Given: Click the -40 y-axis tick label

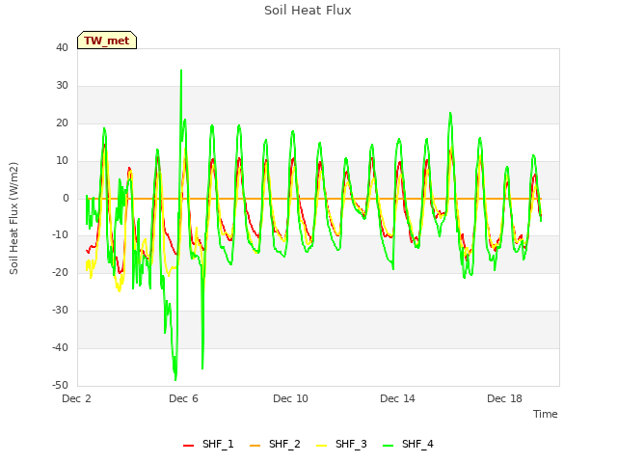Looking at the screenshot, I should [x=61, y=347].
